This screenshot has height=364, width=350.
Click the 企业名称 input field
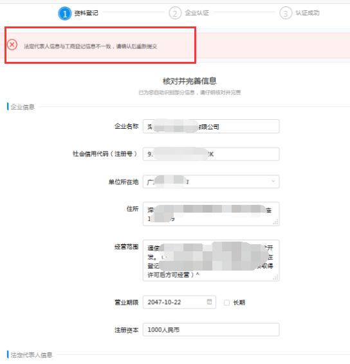211,126
